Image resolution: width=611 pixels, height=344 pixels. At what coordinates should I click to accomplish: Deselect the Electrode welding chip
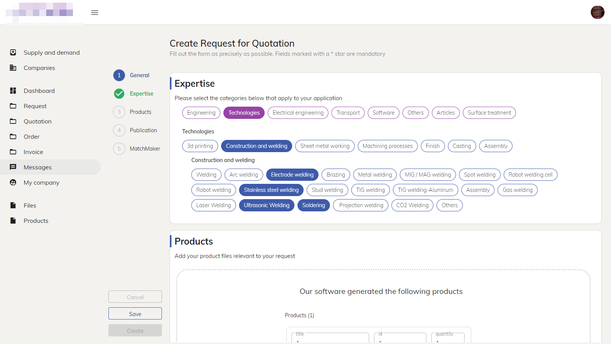292,175
